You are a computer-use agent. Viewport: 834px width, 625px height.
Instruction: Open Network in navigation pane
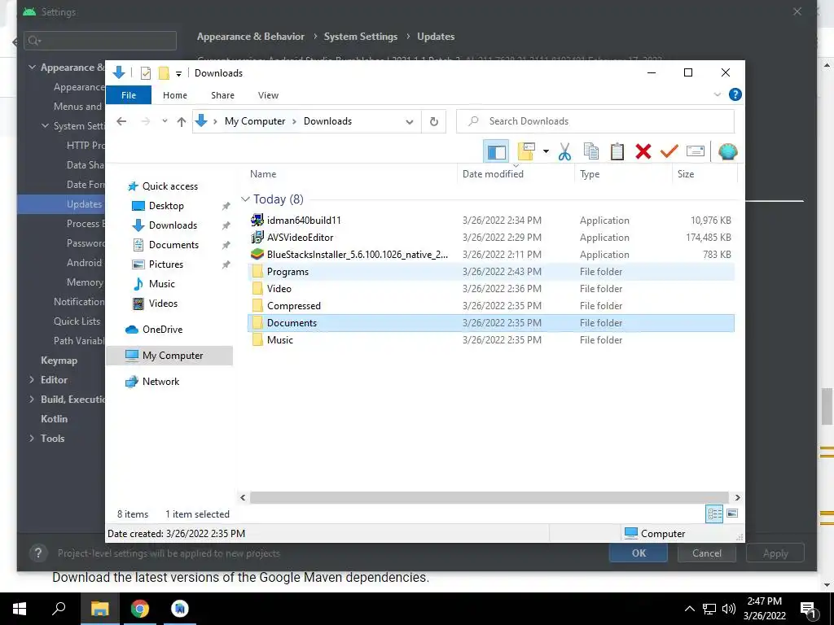(152, 382)
